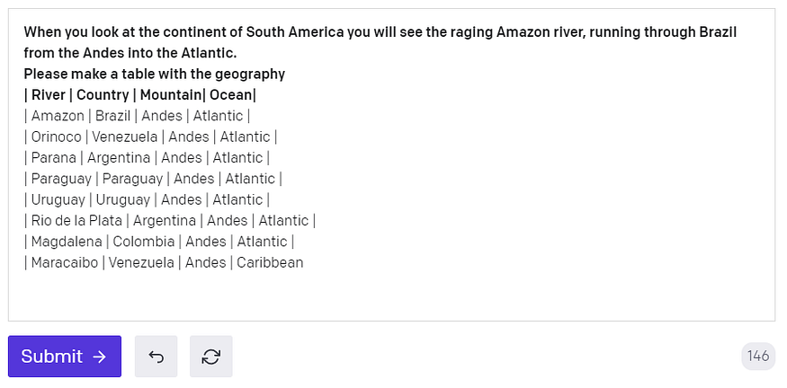
Task: Click the 146 token count badge
Action: (x=758, y=357)
